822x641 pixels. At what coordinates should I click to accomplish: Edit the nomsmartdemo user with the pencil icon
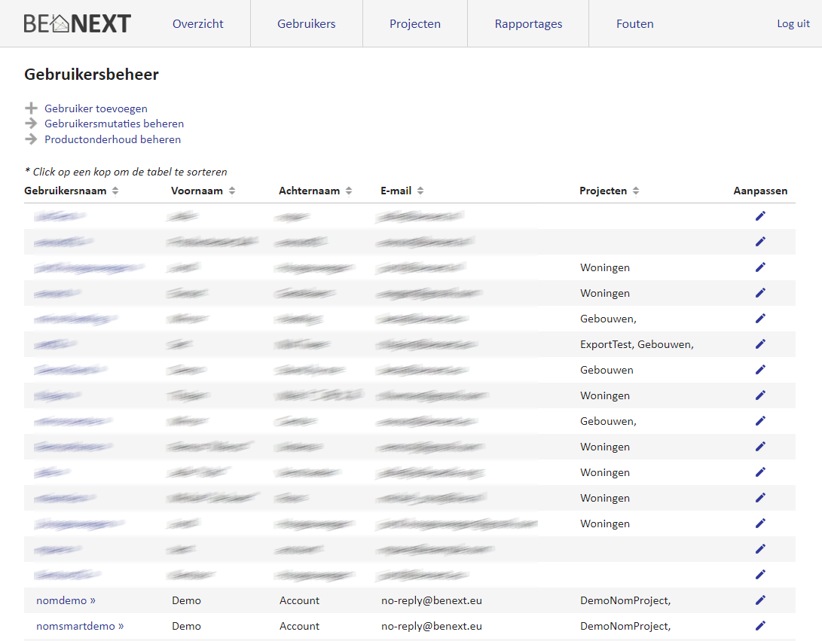click(760, 626)
